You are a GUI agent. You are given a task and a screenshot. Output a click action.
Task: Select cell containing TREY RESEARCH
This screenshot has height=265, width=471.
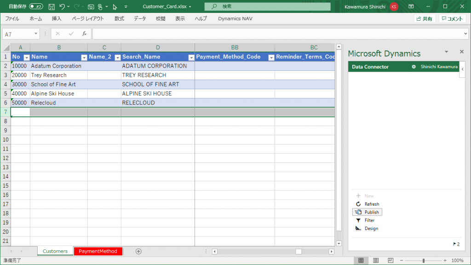tap(158, 75)
